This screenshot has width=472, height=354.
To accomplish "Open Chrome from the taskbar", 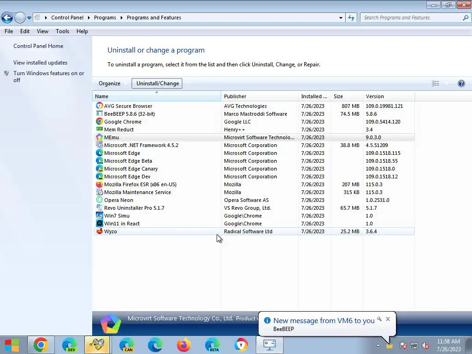I will coord(41,345).
